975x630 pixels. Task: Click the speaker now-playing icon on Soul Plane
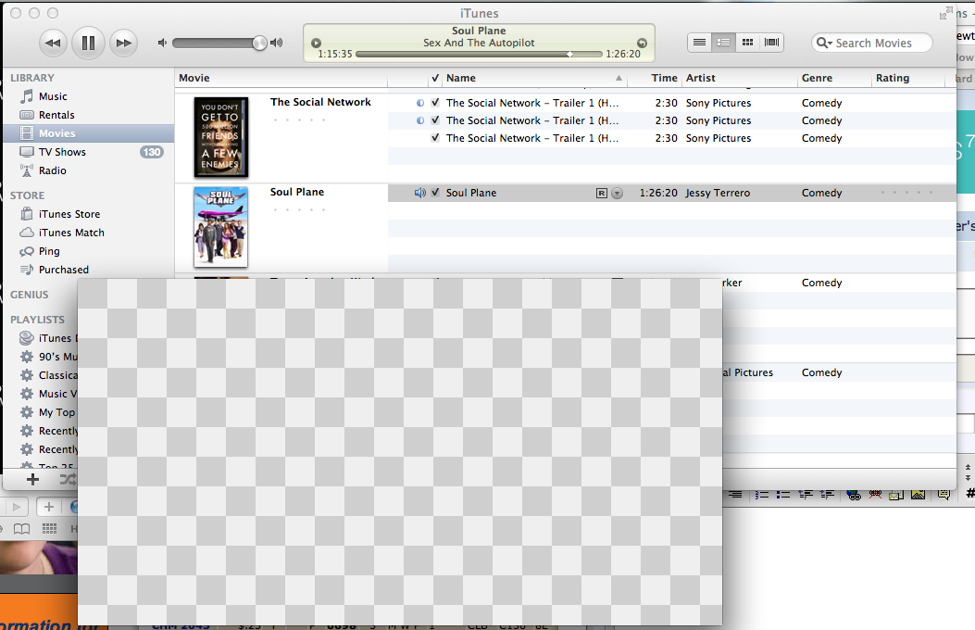pyautogui.click(x=420, y=193)
